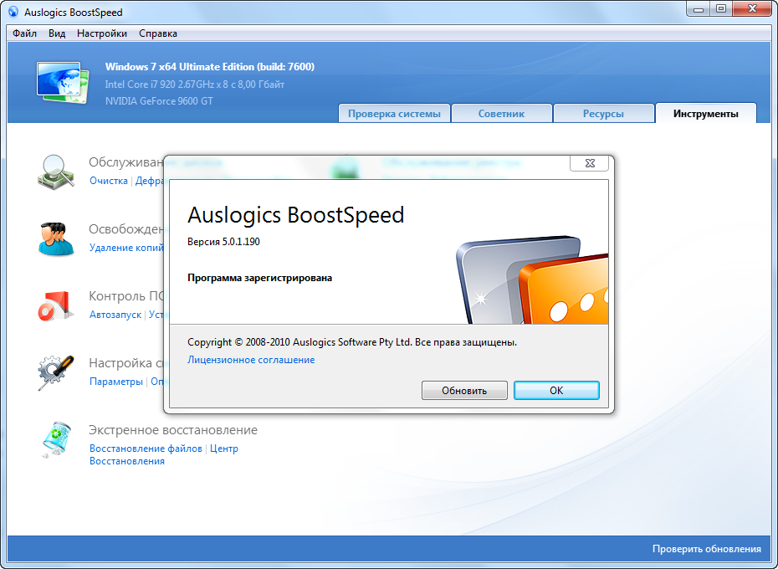Click the emergency recovery recycle bin icon
Viewport: 778px width, 569px height.
click(x=57, y=439)
